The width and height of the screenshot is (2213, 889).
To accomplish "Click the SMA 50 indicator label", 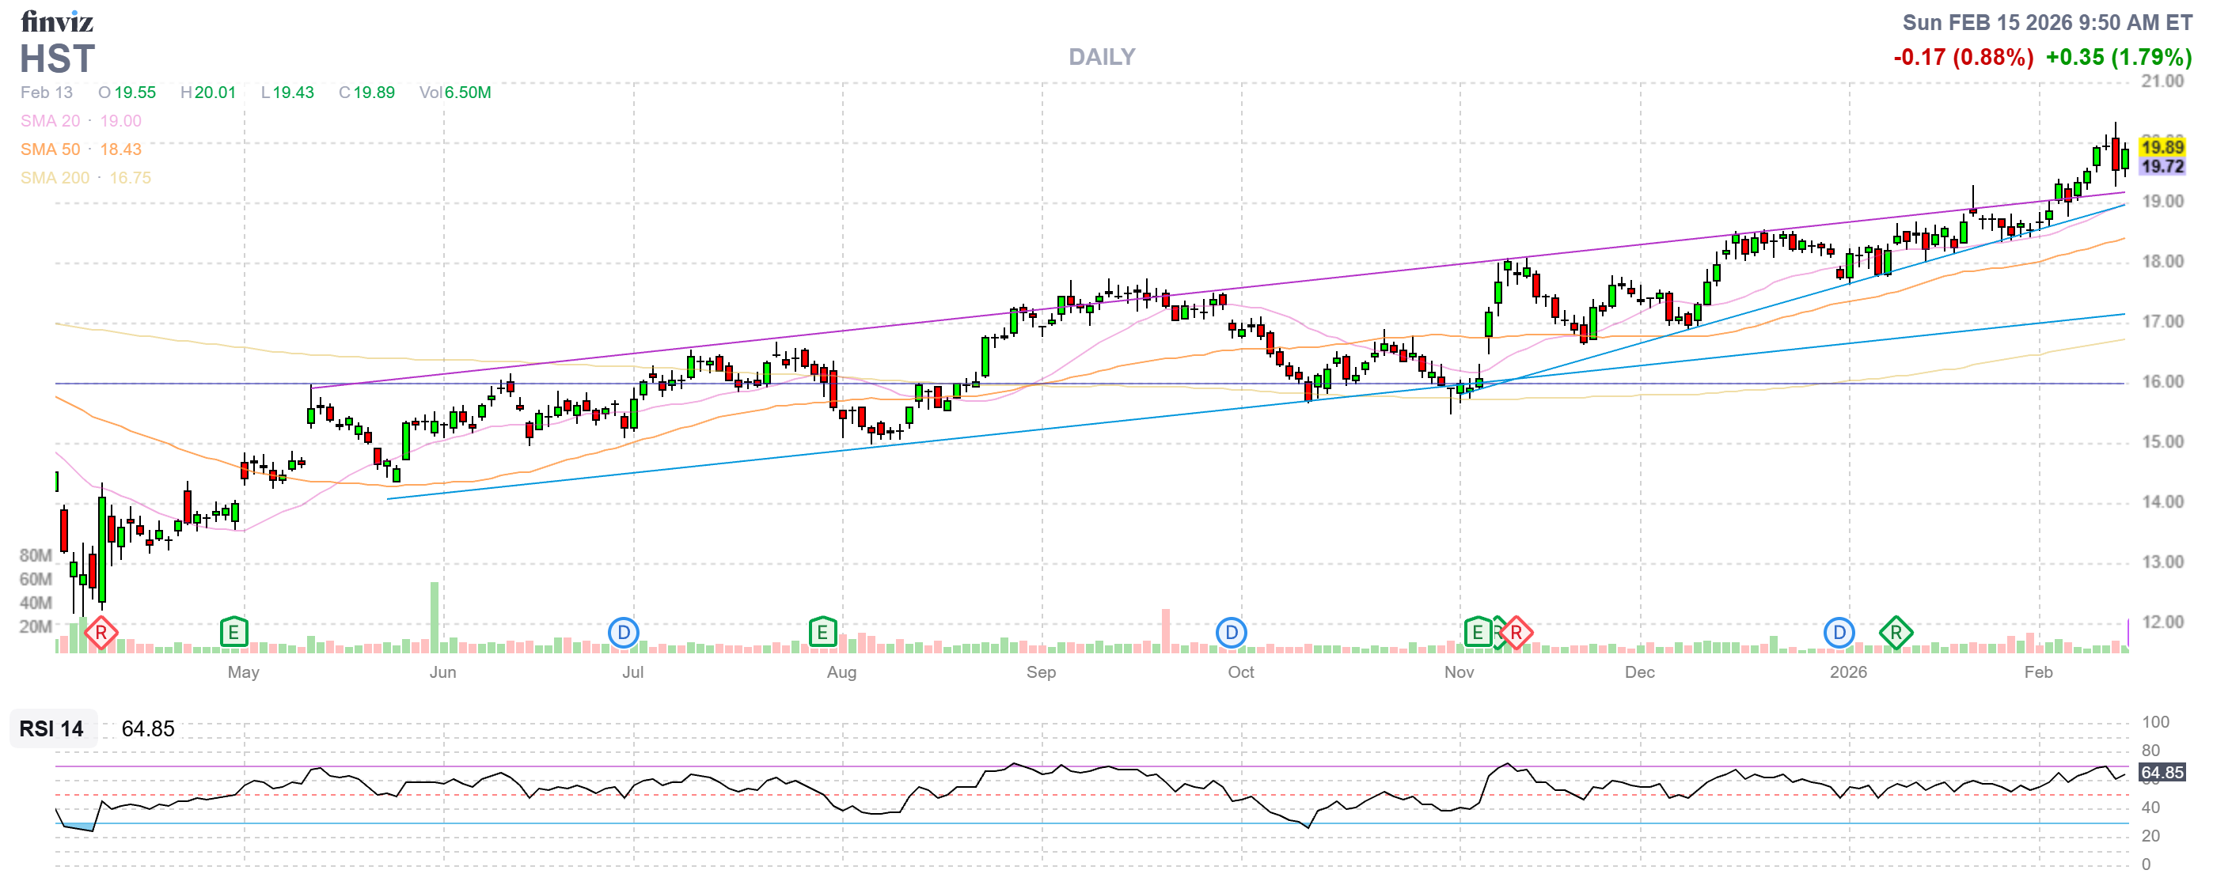I will (50, 149).
